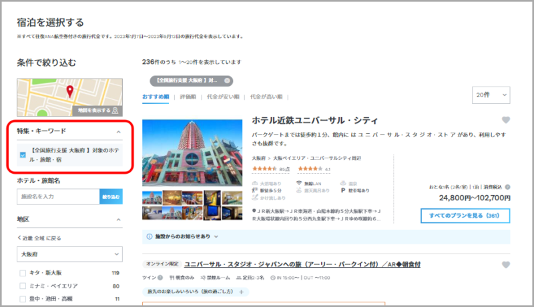Click the 禁煙ルーム no-smoking icon
Image resolution: width=534 pixels, height=307 pixels.
(203, 278)
